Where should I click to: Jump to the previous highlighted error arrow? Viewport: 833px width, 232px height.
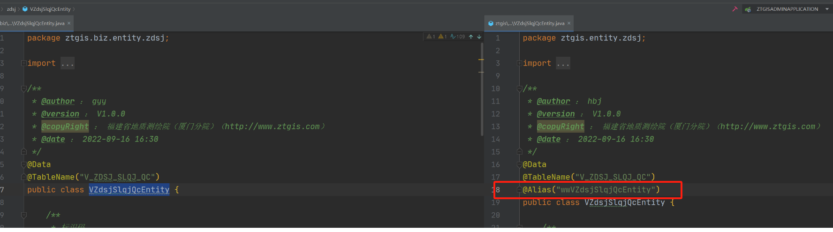[471, 37]
